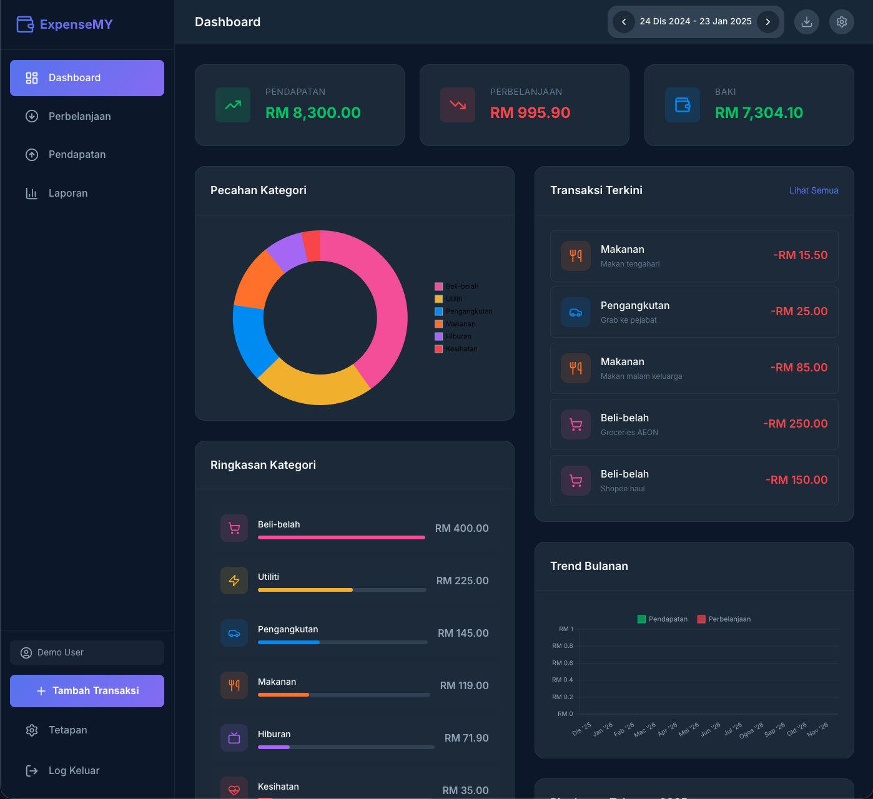Click the Perbelanjaan down-arrow icon

coord(32,116)
